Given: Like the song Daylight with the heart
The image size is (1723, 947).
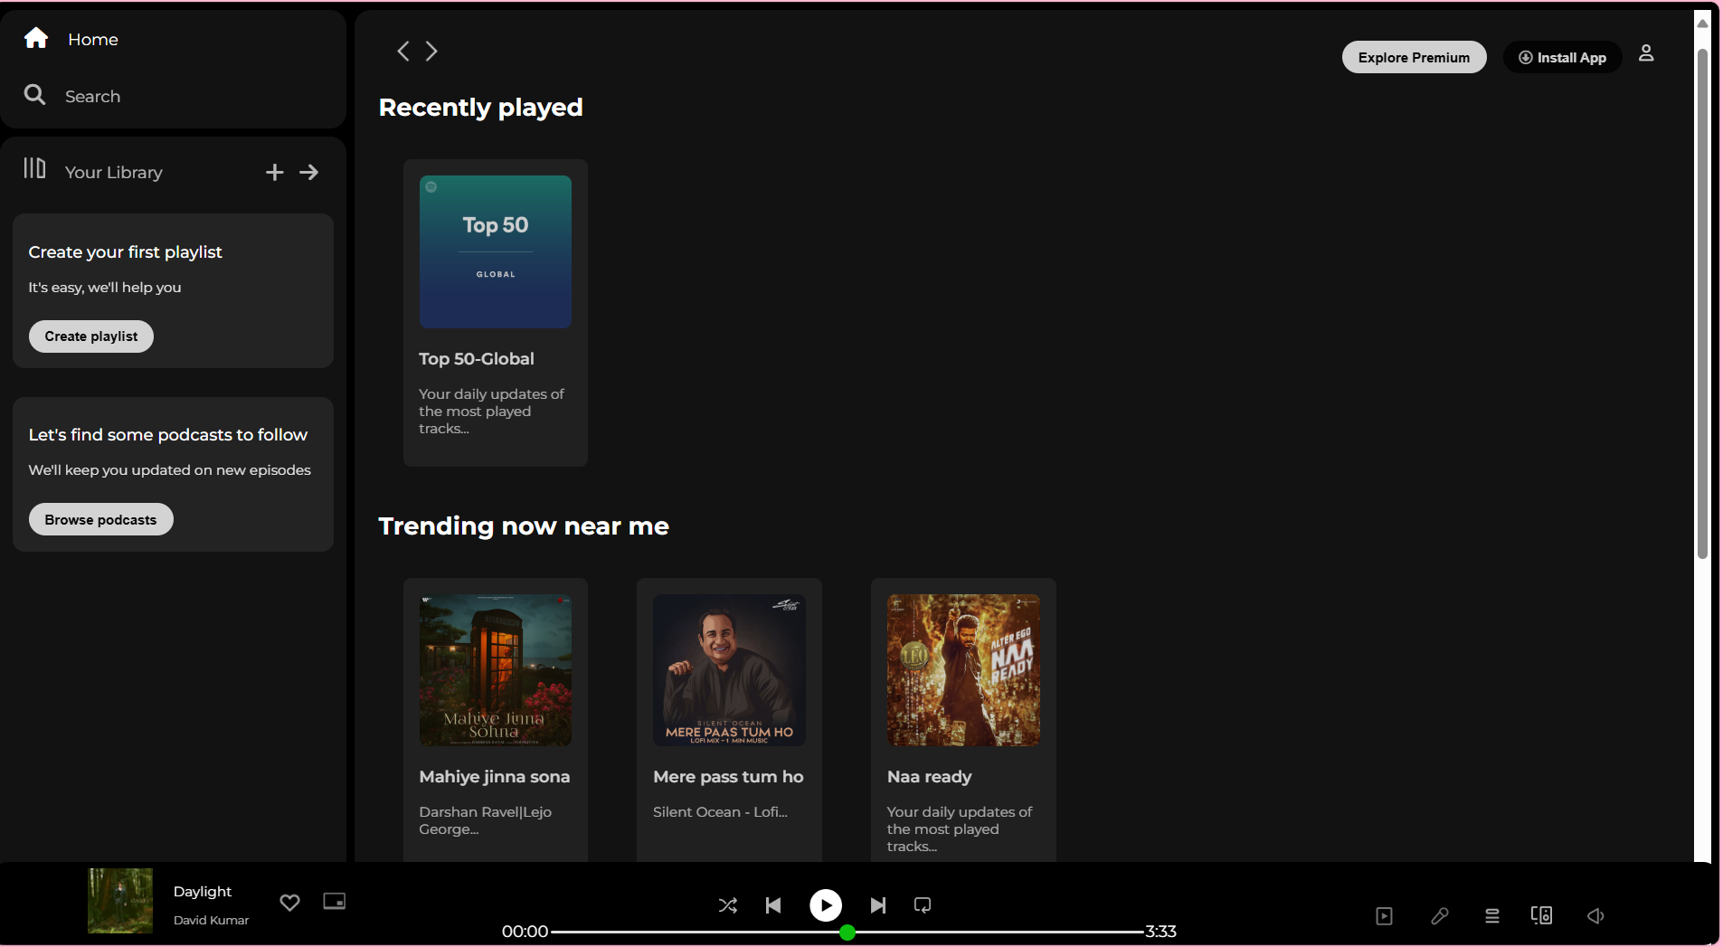Looking at the screenshot, I should coord(289,902).
